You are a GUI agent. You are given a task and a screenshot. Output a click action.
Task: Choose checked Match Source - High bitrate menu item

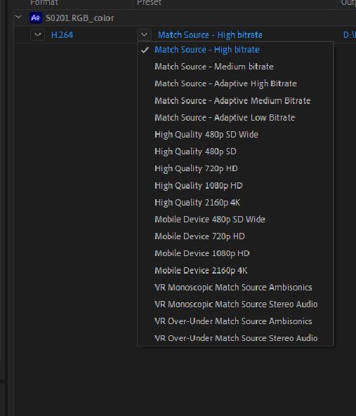[x=235, y=50]
